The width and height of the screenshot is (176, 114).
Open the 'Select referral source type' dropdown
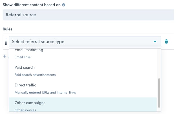(x=82, y=42)
